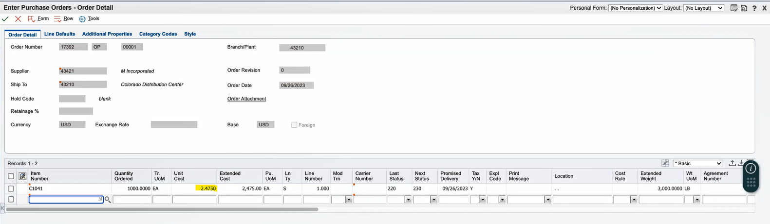Open the Basic grid format dropdown
Viewport: 770px width, 224px height.
click(x=697, y=163)
